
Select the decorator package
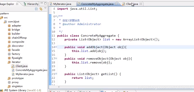(18, 46)
